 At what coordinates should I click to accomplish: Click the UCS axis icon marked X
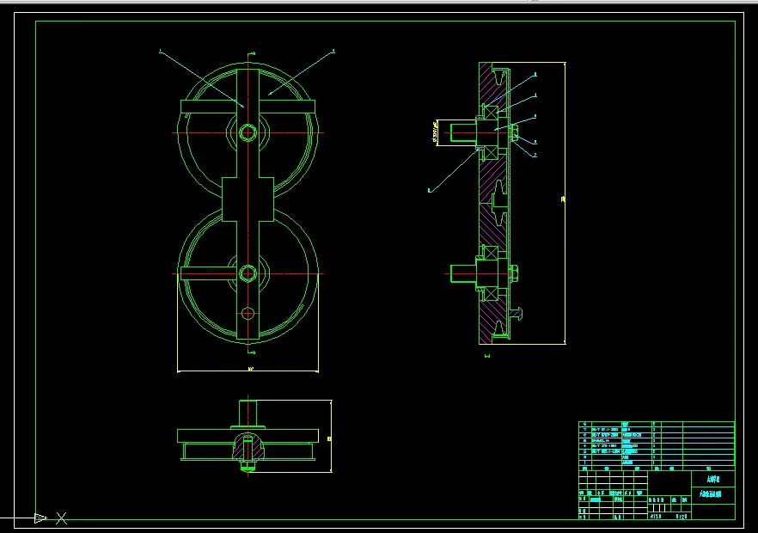click(61, 518)
